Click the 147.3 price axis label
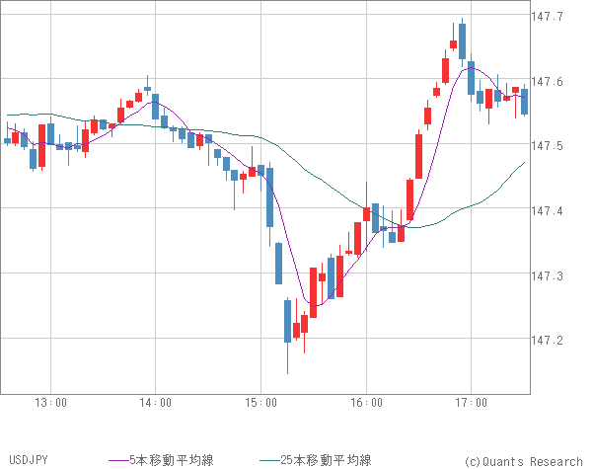592x469 pixels. (x=547, y=276)
